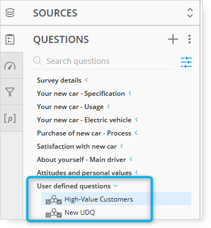Open the parameters [p] sidebar icon
211x228 pixels.
click(x=10, y=118)
